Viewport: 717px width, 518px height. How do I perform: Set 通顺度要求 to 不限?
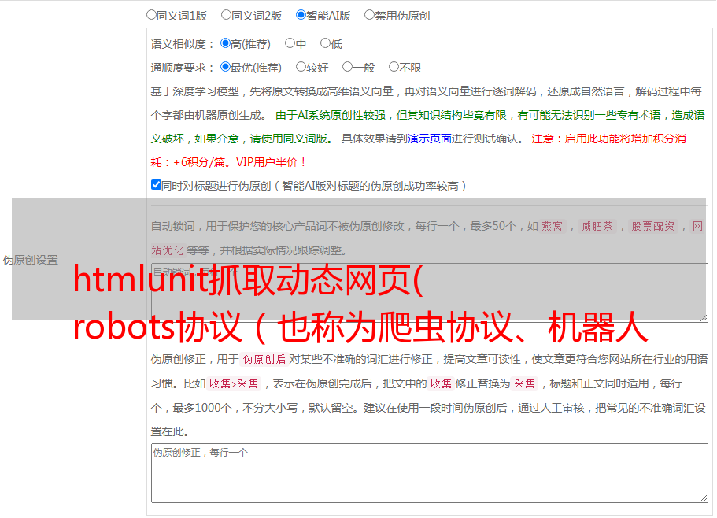(394, 67)
